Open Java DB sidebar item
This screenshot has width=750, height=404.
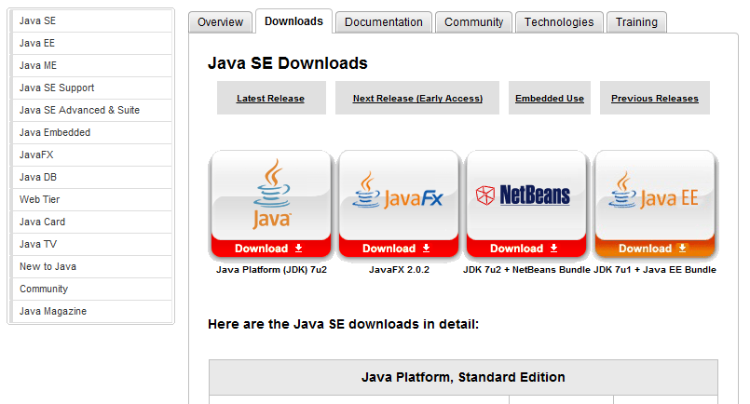[x=92, y=178]
